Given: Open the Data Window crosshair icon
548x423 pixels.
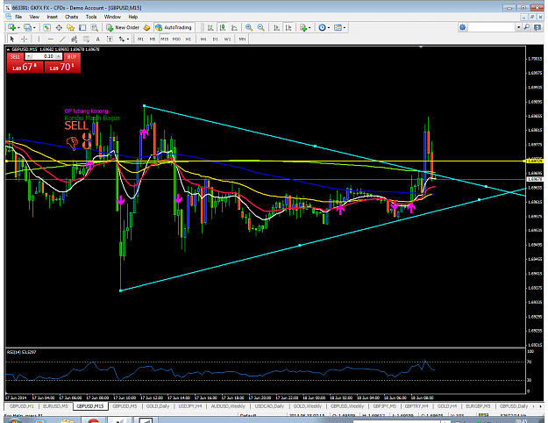Looking at the screenshot, I should (x=59, y=27).
